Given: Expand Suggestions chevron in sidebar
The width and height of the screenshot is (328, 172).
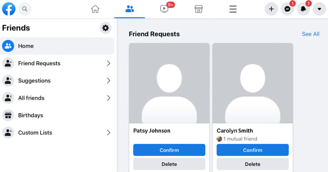Looking at the screenshot, I should coord(109,81).
